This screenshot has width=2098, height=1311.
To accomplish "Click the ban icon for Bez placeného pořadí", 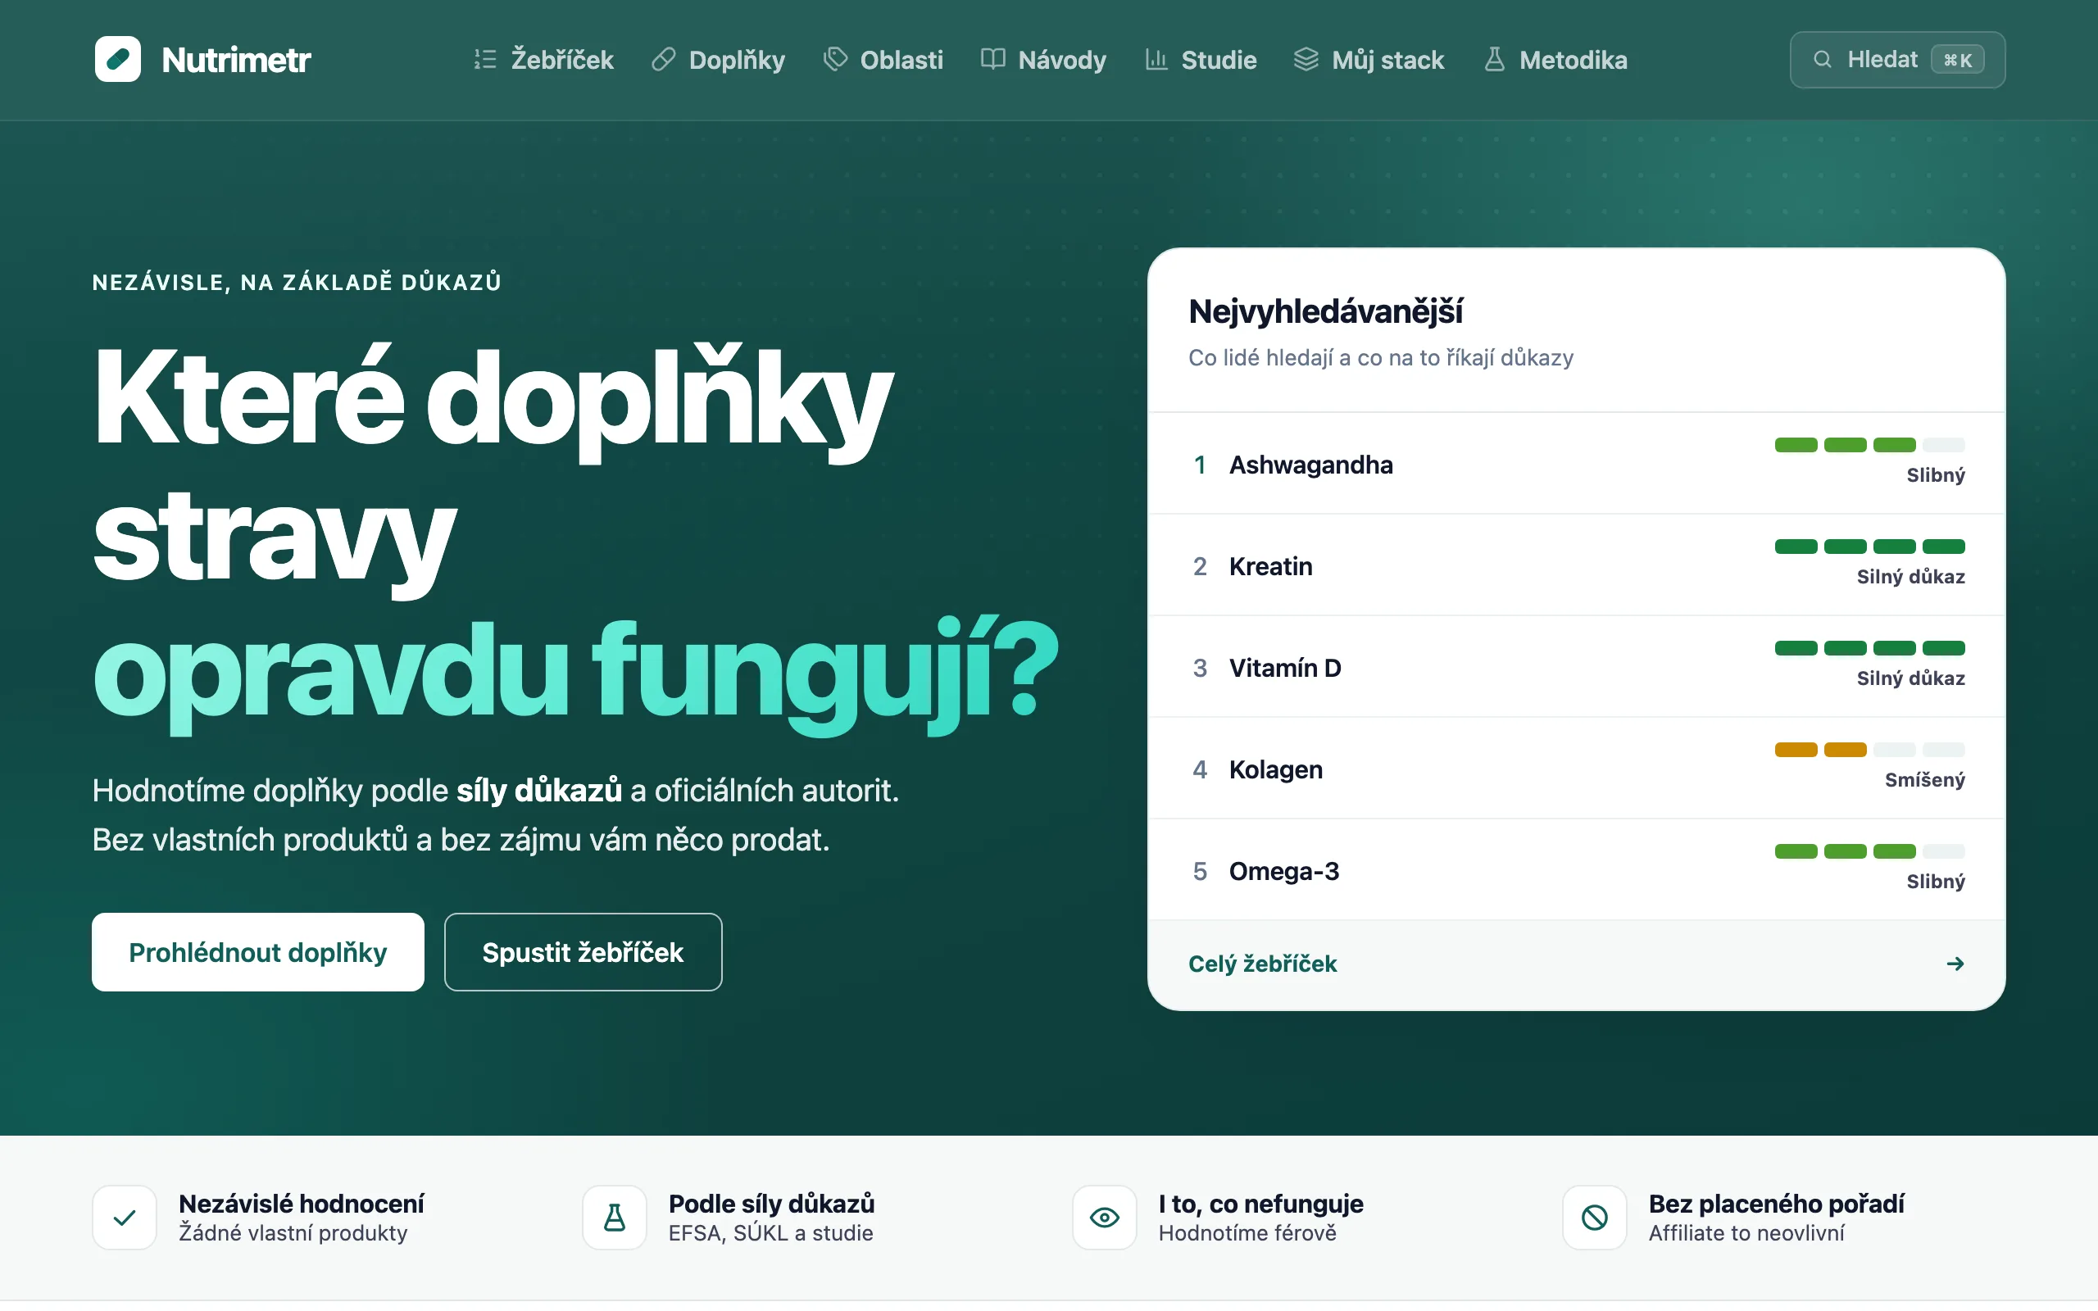I will coord(1594,1218).
